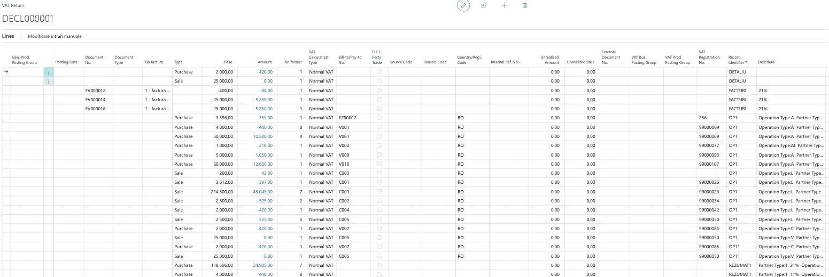Image resolution: width=829 pixels, height=277 pixels.
Task: Open the Source Code column header
Action: click(401, 62)
